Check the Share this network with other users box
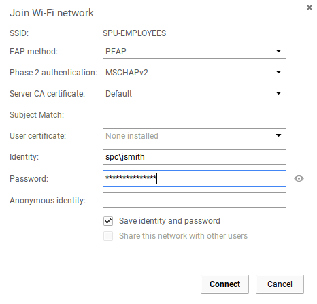317x304 pixels. pos(108,236)
